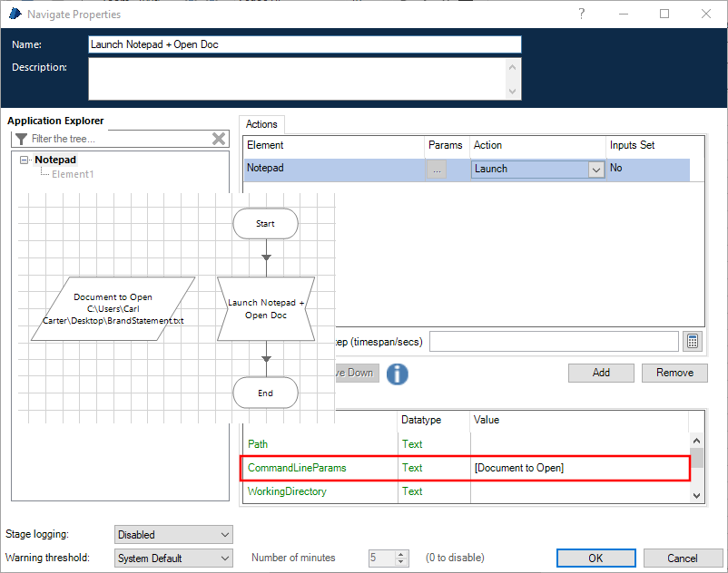Click the WorkingDirectory parameter name
Image resolution: width=728 pixels, height=573 pixels.
coord(287,491)
